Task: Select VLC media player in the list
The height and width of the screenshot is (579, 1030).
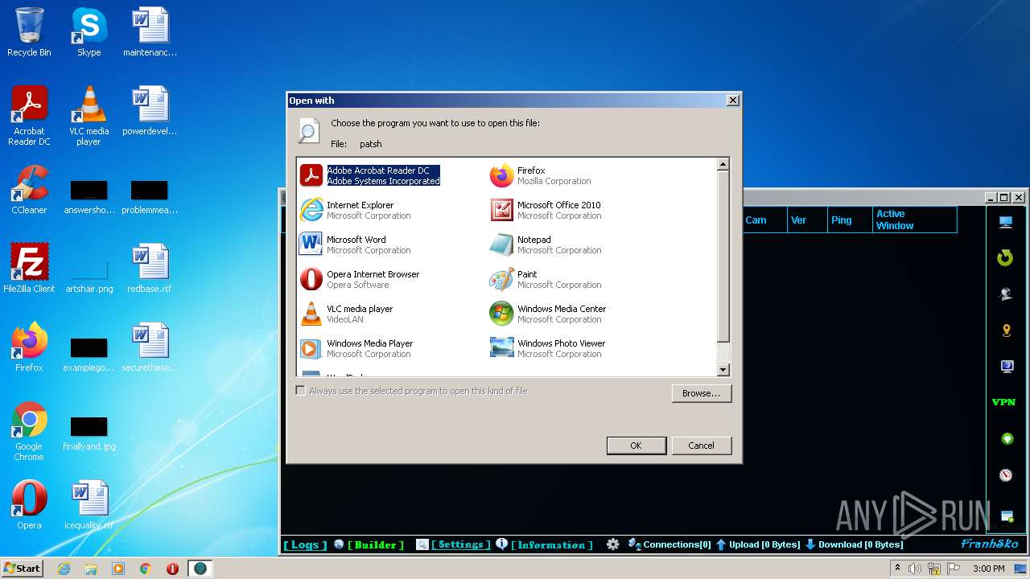Action: tap(347, 314)
